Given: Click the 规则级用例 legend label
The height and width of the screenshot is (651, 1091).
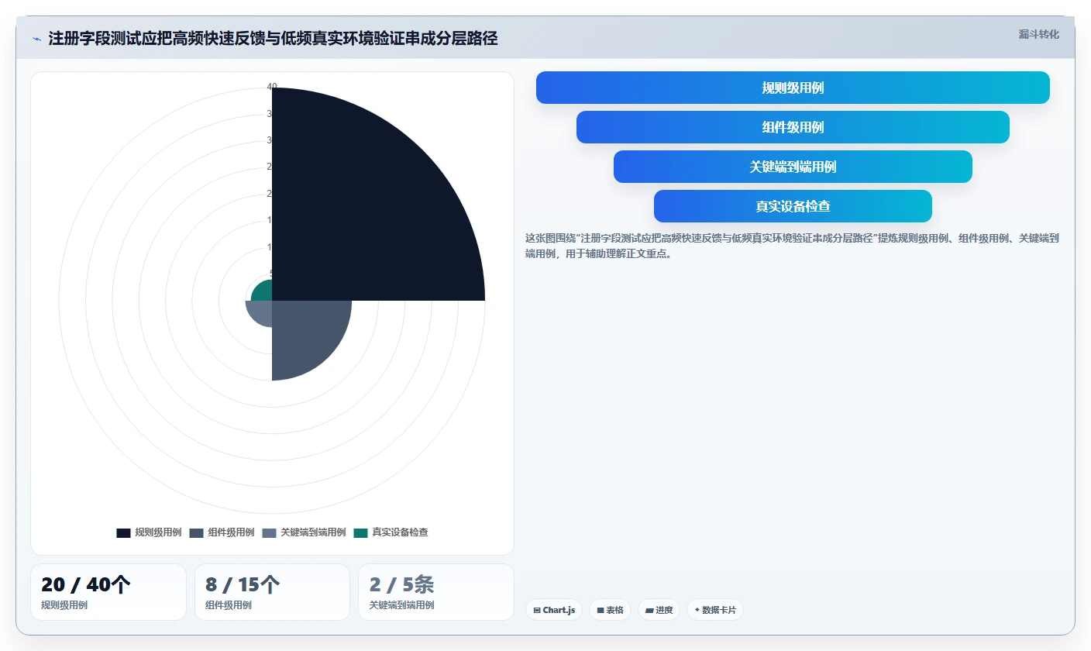Looking at the screenshot, I should (x=158, y=532).
